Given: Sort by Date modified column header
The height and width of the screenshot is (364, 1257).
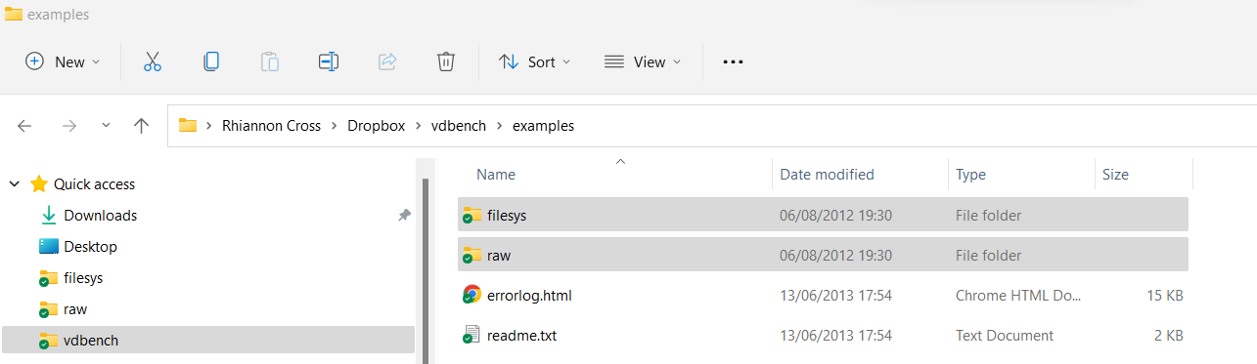Looking at the screenshot, I should 827,175.
